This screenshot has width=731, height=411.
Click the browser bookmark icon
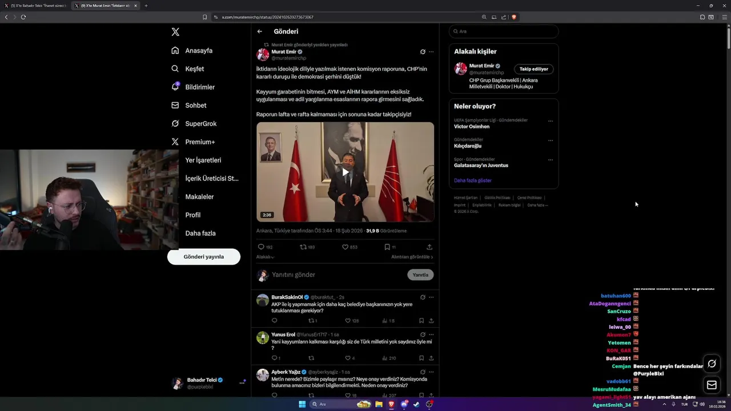point(204,17)
